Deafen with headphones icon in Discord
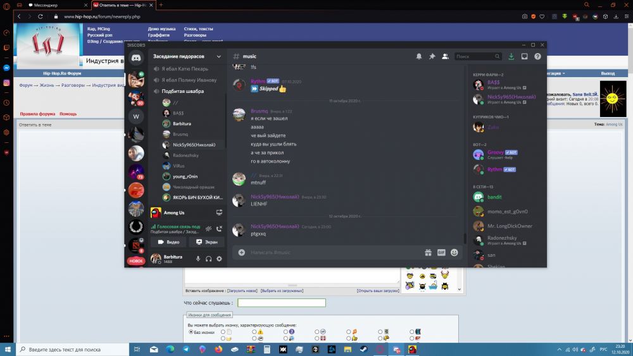 point(209,259)
